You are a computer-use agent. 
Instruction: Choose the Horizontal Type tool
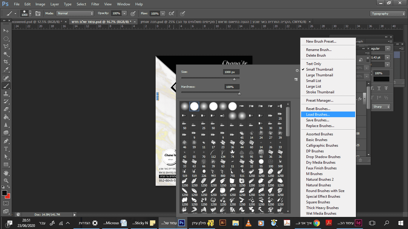point(6,149)
